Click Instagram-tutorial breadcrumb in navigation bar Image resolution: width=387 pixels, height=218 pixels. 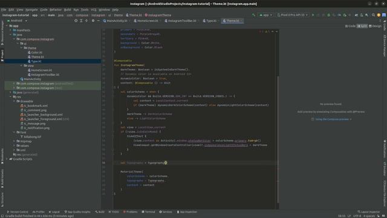[x=16, y=15]
